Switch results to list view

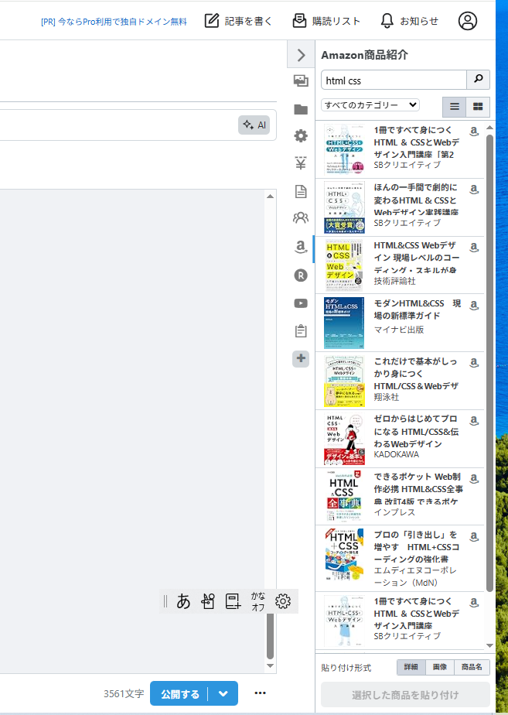pos(454,107)
